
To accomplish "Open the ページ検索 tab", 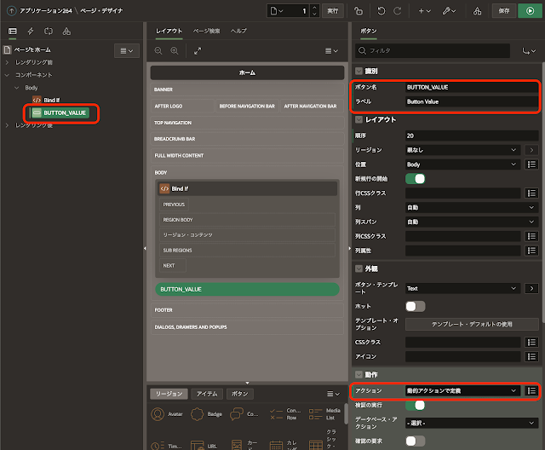I will [x=206, y=31].
